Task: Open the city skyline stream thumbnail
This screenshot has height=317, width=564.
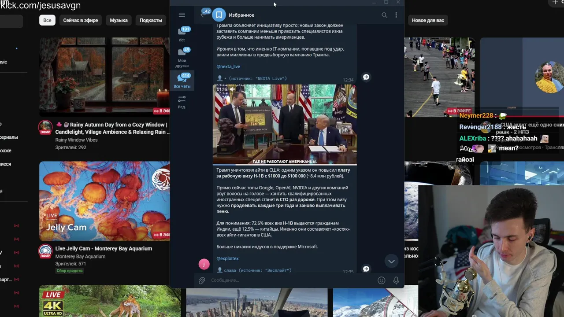Action: [x=256, y=303]
